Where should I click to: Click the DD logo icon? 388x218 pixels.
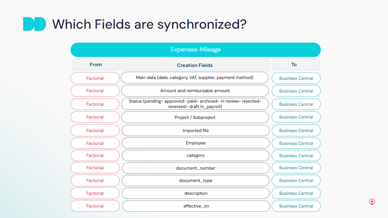pos(34,24)
